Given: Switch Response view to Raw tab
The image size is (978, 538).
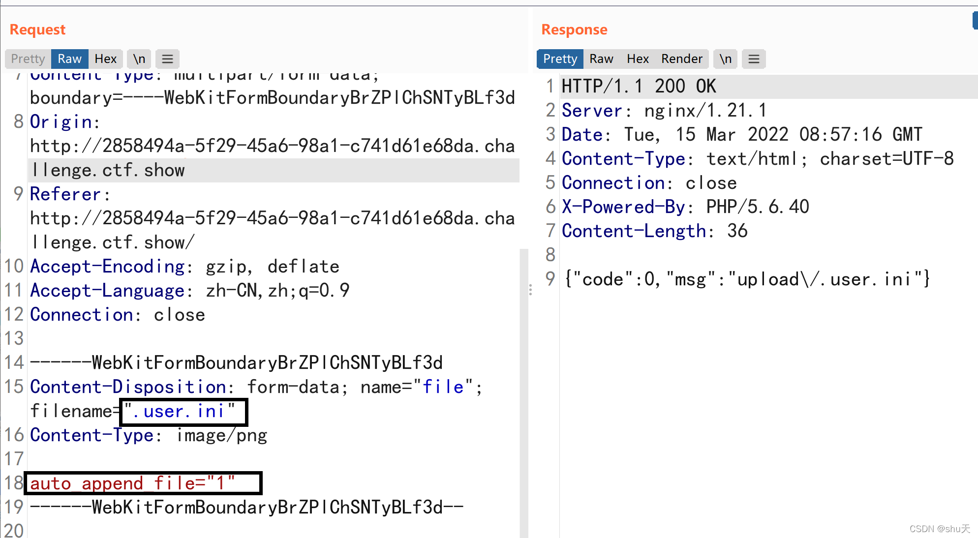Looking at the screenshot, I should (601, 59).
